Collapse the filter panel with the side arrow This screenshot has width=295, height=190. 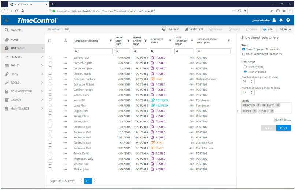pyautogui.click(x=238, y=111)
